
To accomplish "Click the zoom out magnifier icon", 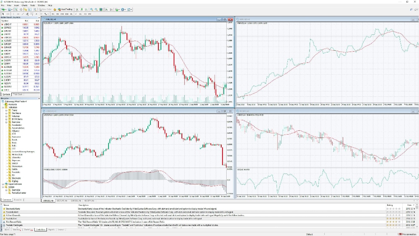I will [x=96, y=9].
